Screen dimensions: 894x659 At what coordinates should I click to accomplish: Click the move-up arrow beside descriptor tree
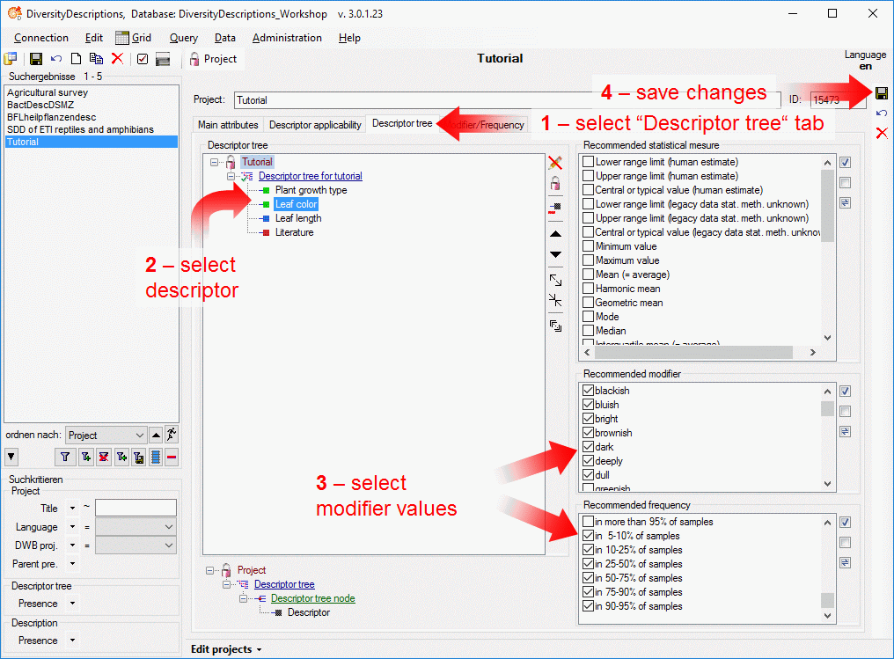555,234
